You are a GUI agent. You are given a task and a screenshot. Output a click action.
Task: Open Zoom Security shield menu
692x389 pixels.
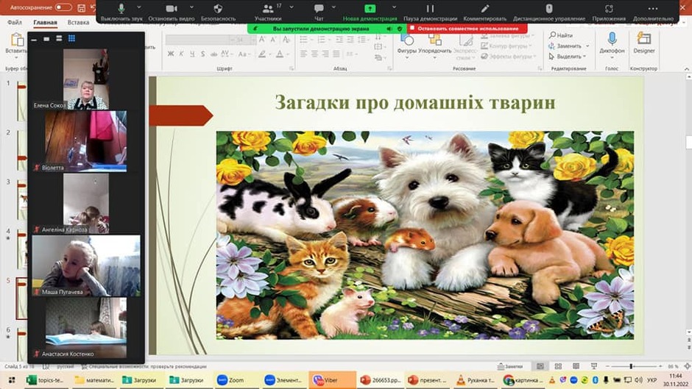point(218,12)
